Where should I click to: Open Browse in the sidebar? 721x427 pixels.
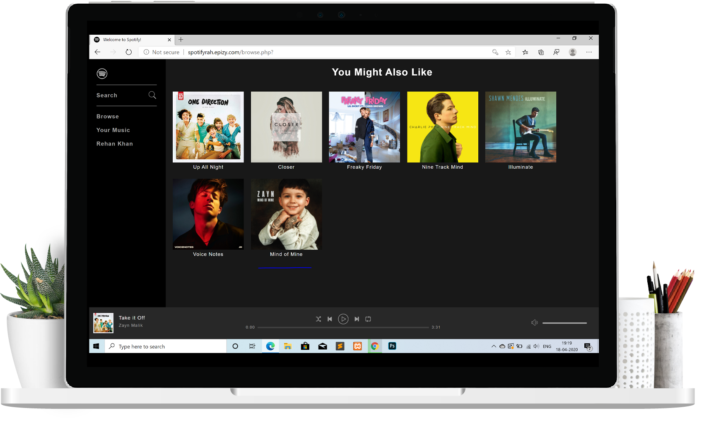108,117
